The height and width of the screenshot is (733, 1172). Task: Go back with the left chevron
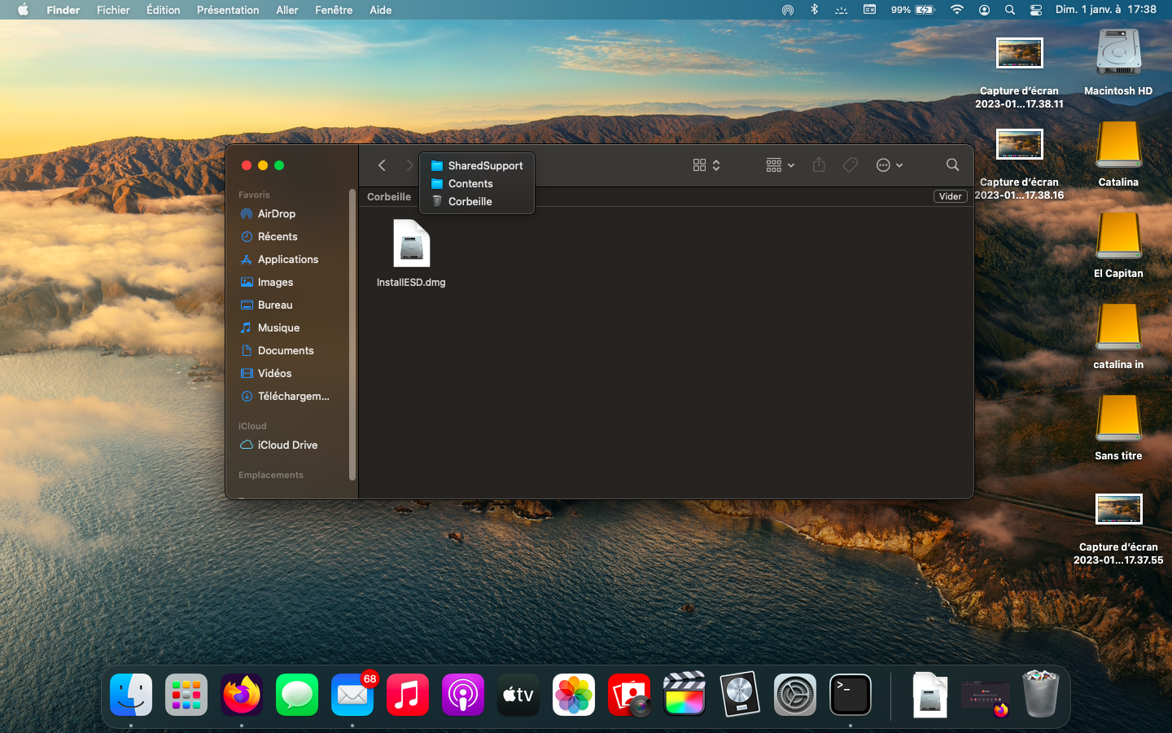tap(382, 165)
